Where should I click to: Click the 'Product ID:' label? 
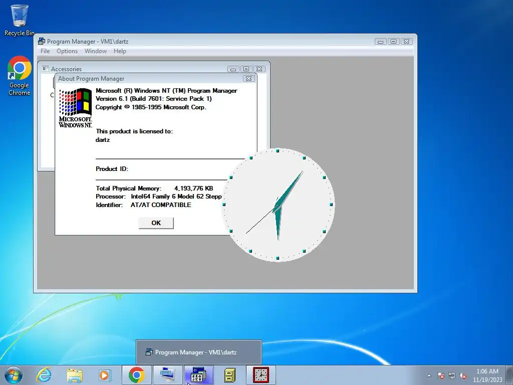112,169
